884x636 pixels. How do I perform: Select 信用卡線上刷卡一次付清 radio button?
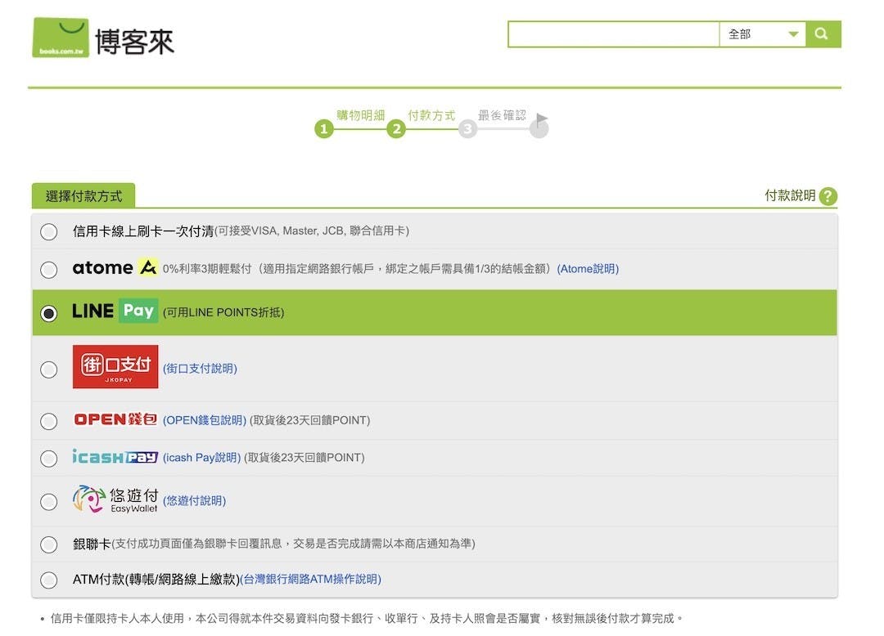click(49, 232)
